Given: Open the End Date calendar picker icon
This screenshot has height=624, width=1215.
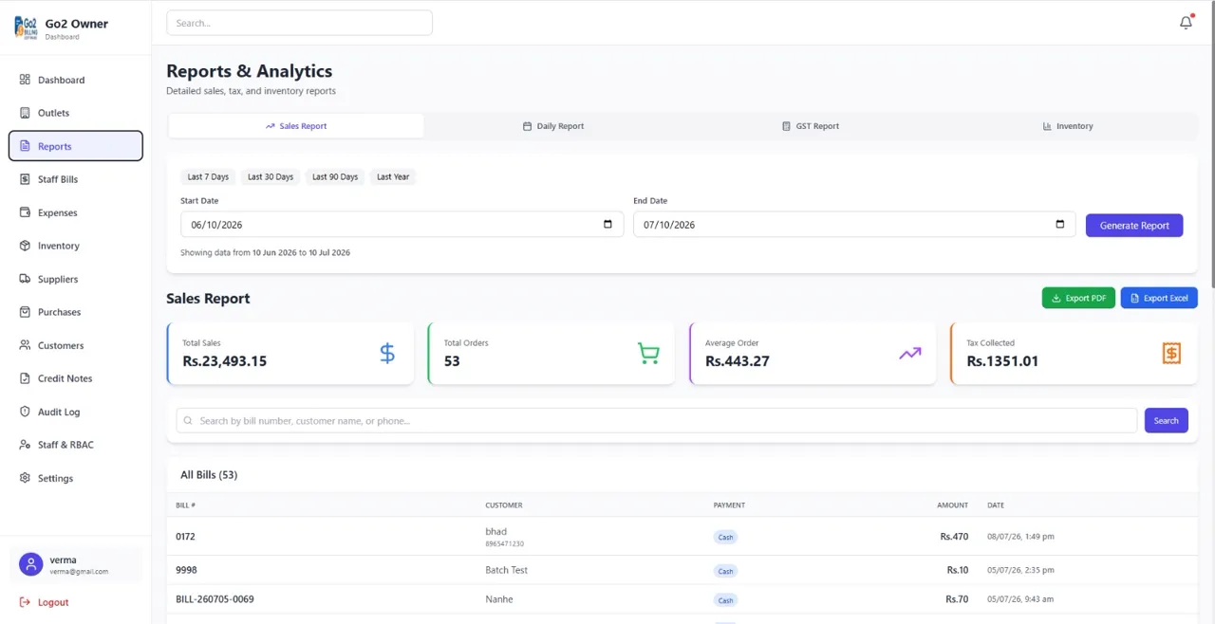Looking at the screenshot, I should click(1060, 225).
